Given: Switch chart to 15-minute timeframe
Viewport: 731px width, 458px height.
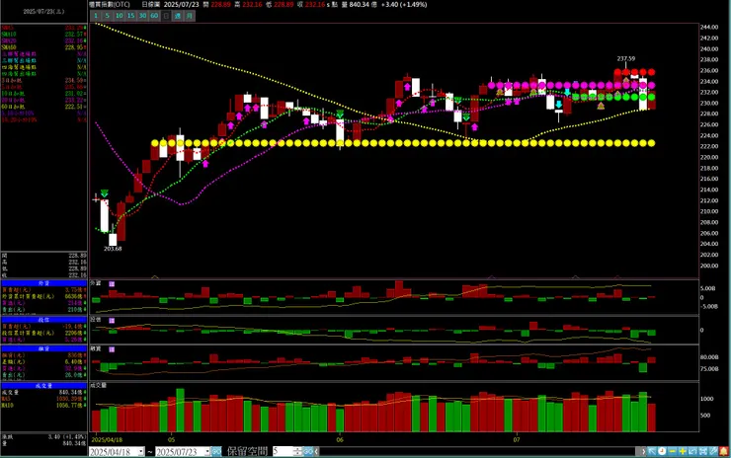Looking at the screenshot, I should pos(131,16).
